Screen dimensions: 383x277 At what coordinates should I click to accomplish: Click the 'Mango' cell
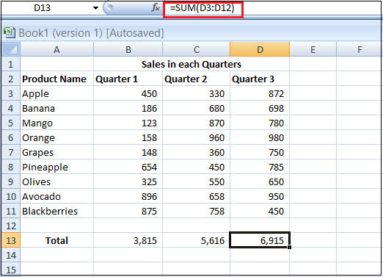coord(56,123)
